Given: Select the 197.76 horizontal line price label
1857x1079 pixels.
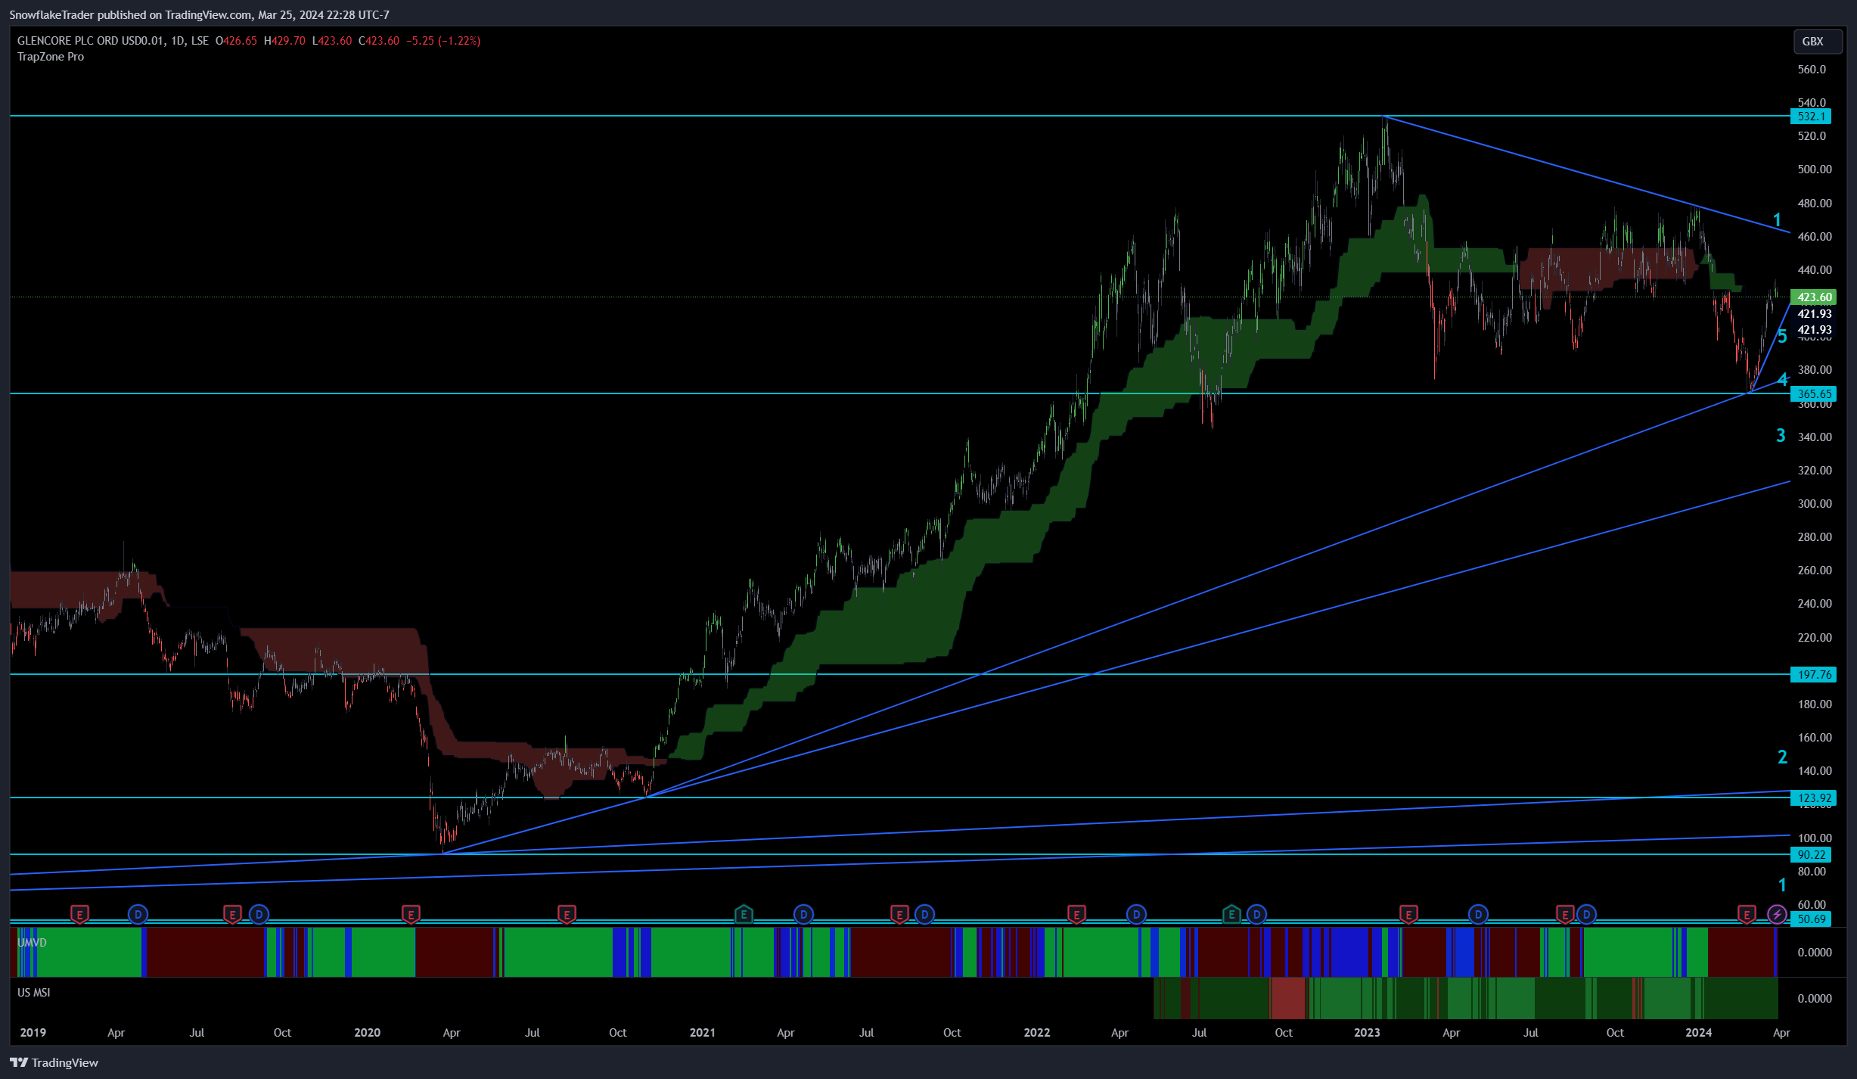Looking at the screenshot, I should click(x=1814, y=674).
